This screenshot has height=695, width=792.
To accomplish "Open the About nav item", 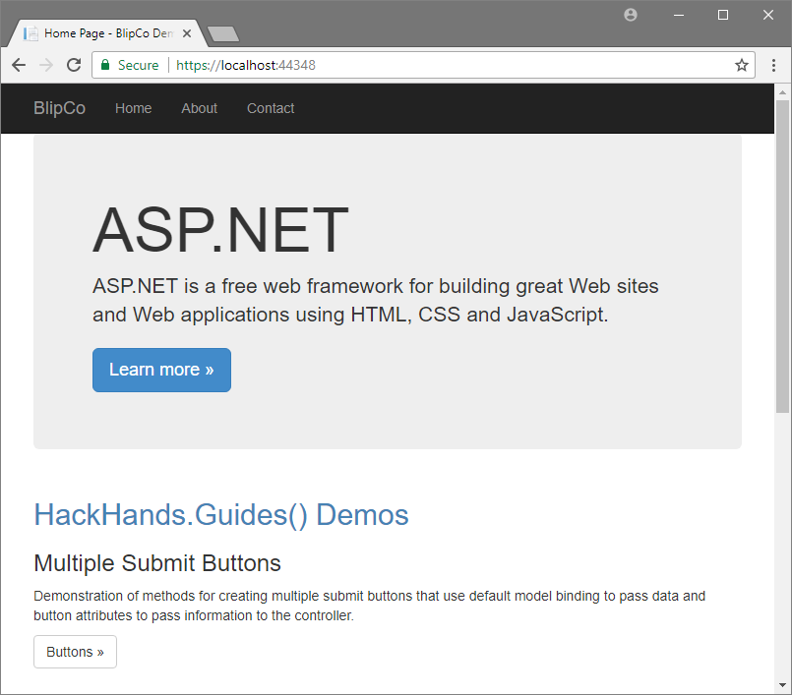I will pyautogui.click(x=199, y=108).
